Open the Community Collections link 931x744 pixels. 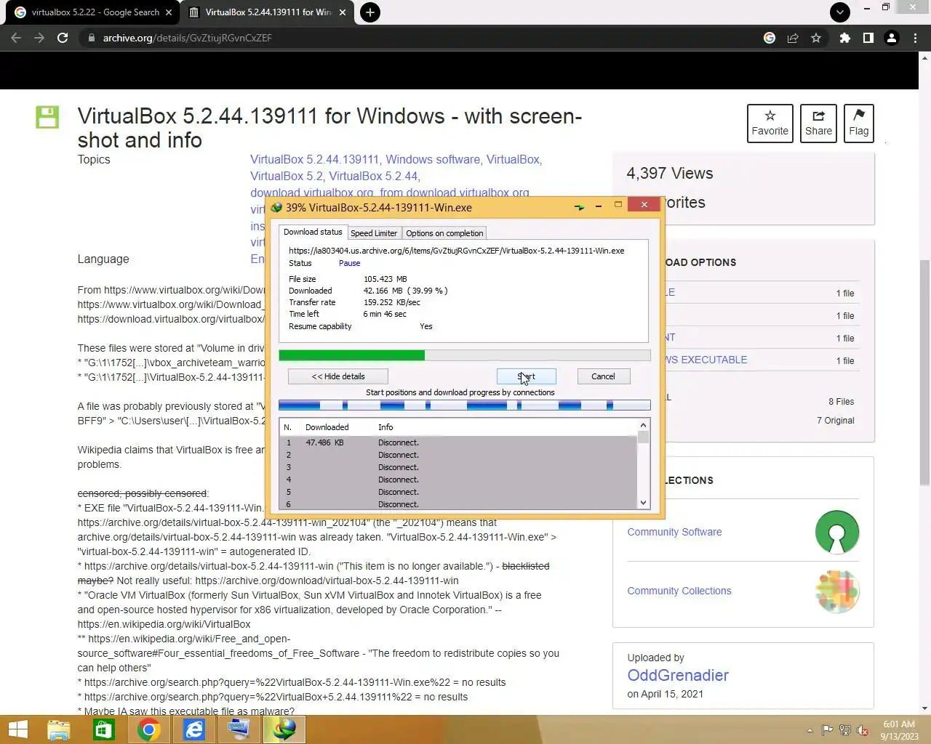click(x=679, y=591)
